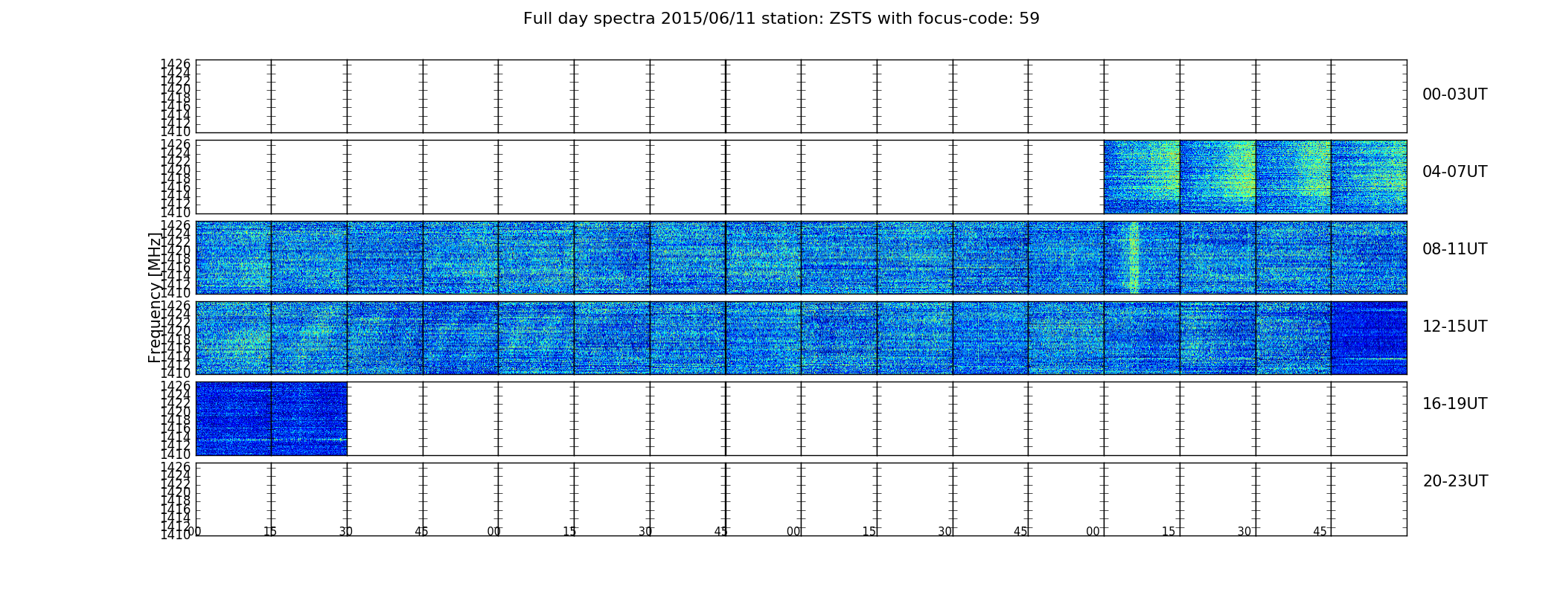Select the '04-07UT' row label
This screenshot has height=595, width=1563.
point(1454,172)
